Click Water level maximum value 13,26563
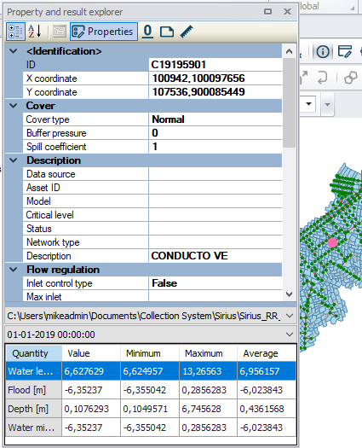This screenshot has width=362, height=448. pos(208,371)
